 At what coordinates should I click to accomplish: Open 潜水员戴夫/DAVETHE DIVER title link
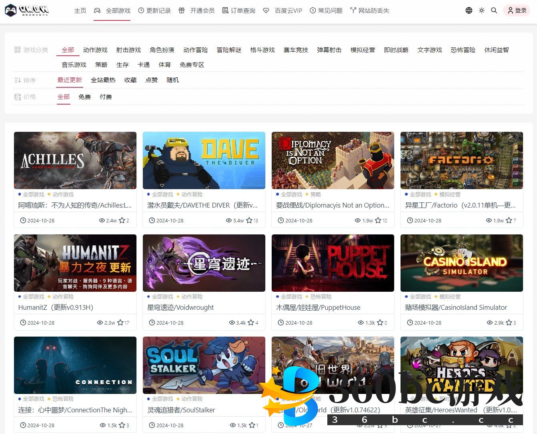point(202,205)
